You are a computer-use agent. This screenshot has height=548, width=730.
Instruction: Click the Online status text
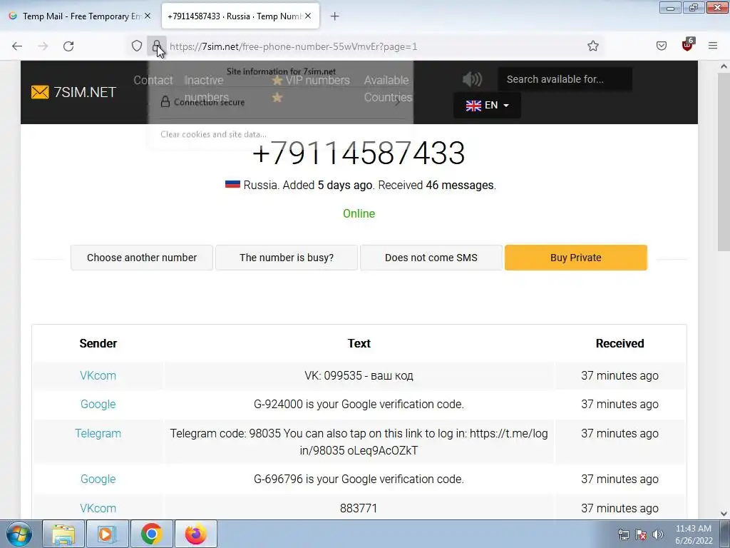pyautogui.click(x=359, y=213)
